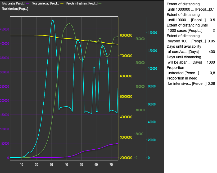
Task: Click the 60000000 yellow axis label
Action: point(126,76)
